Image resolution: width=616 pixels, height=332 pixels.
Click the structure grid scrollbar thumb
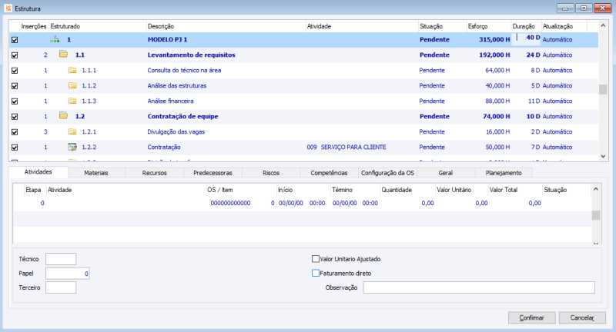tap(603, 89)
